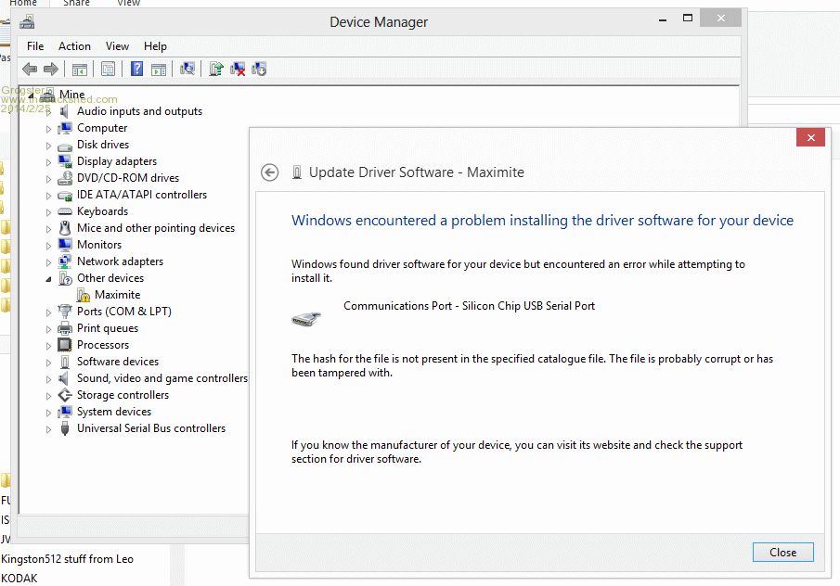Click the Show/Hide Console Tree toolbar icon
Screen dimensions: 840x586
[x=80, y=69]
